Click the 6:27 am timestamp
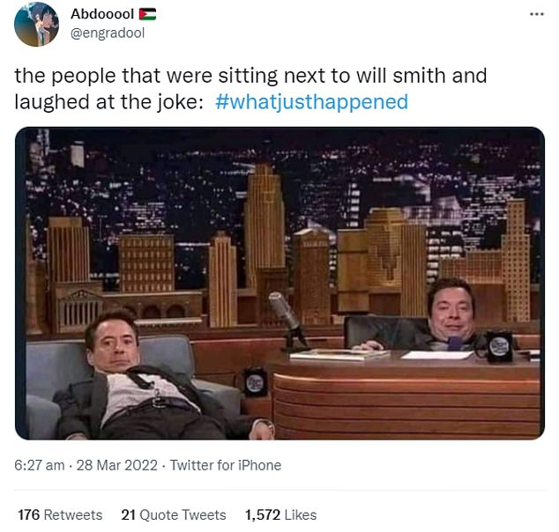559x532 pixels. tap(39, 464)
